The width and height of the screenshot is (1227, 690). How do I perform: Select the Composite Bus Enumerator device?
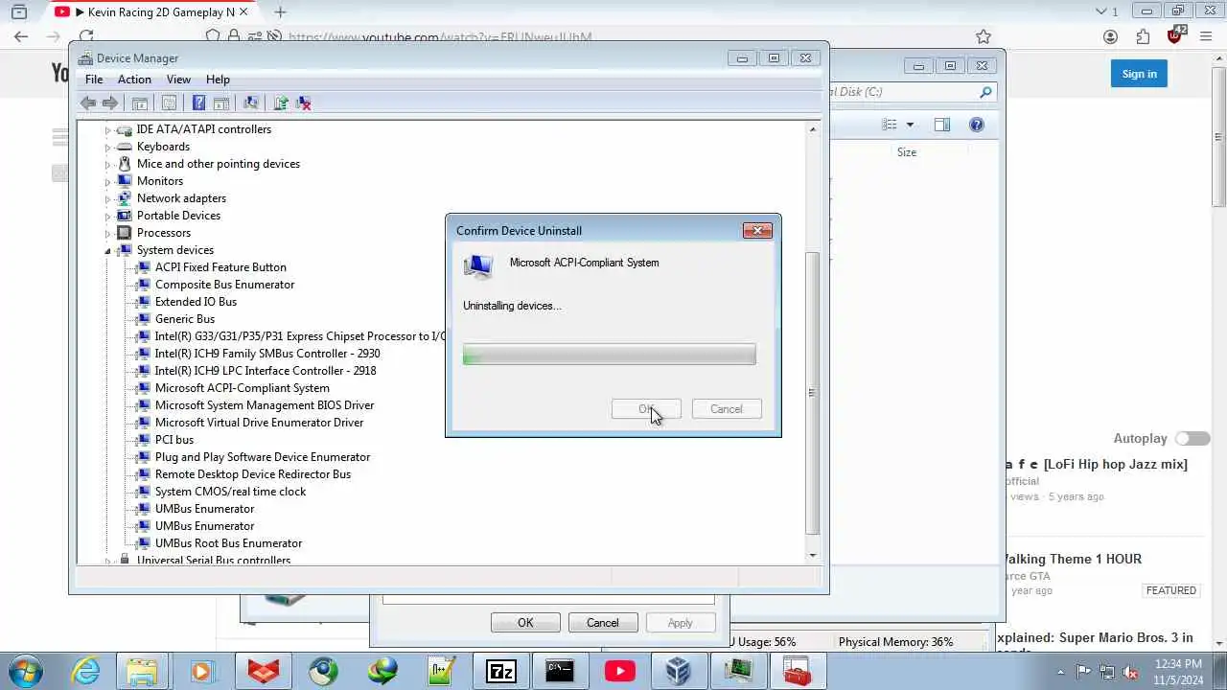click(224, 285)
